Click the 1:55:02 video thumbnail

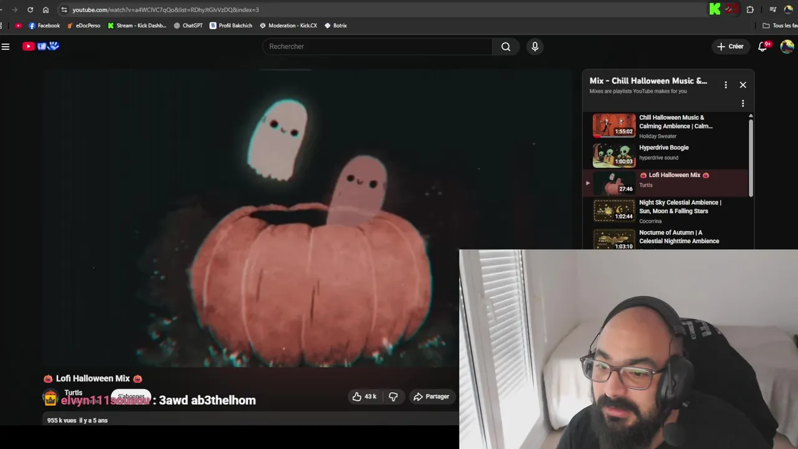(614, 125)
